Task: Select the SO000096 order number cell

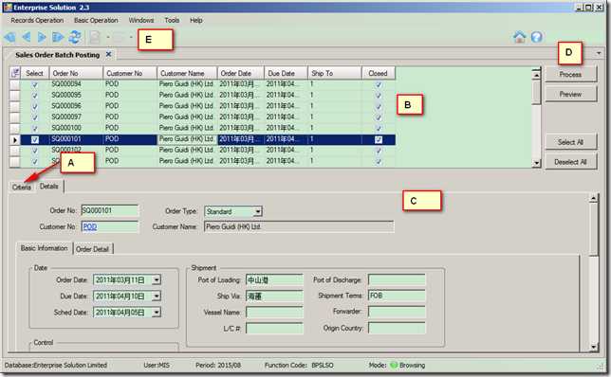Action: 76,106
